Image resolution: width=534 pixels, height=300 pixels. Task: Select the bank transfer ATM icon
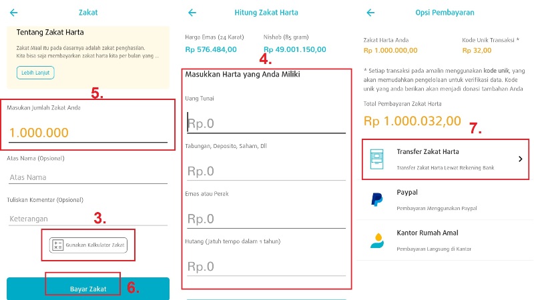click(x=378, y=159)
